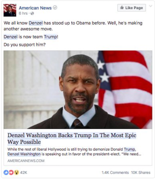Open the 6 hrs timestamp link

[23, 13]
